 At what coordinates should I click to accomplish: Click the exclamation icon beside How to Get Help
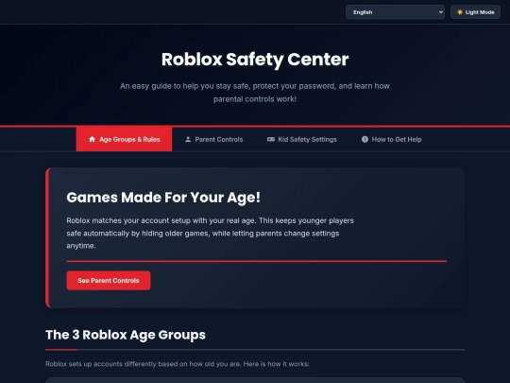point(365,139)
